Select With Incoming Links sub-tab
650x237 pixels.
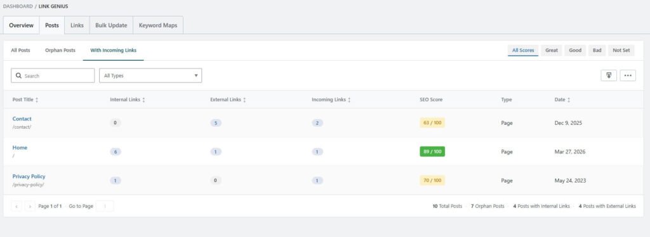(x=113, y=51)
